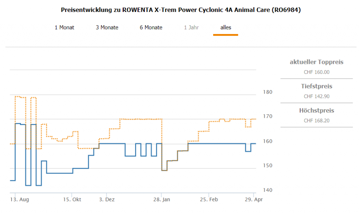Click the 140 value on price axis

click(267, 190)
